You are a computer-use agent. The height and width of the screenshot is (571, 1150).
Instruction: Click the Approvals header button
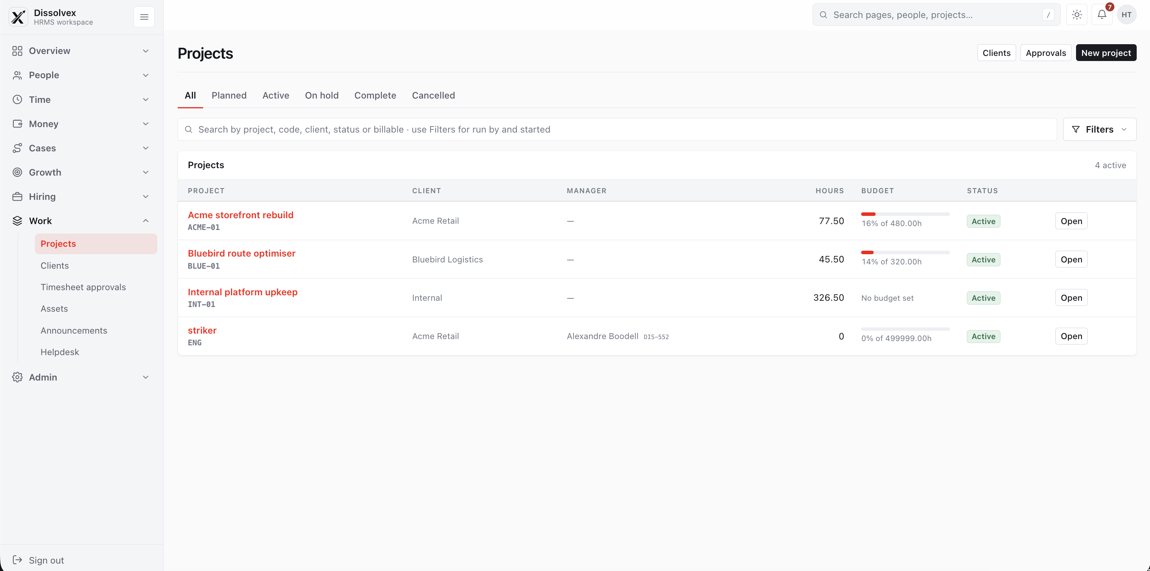(1046, 53)
